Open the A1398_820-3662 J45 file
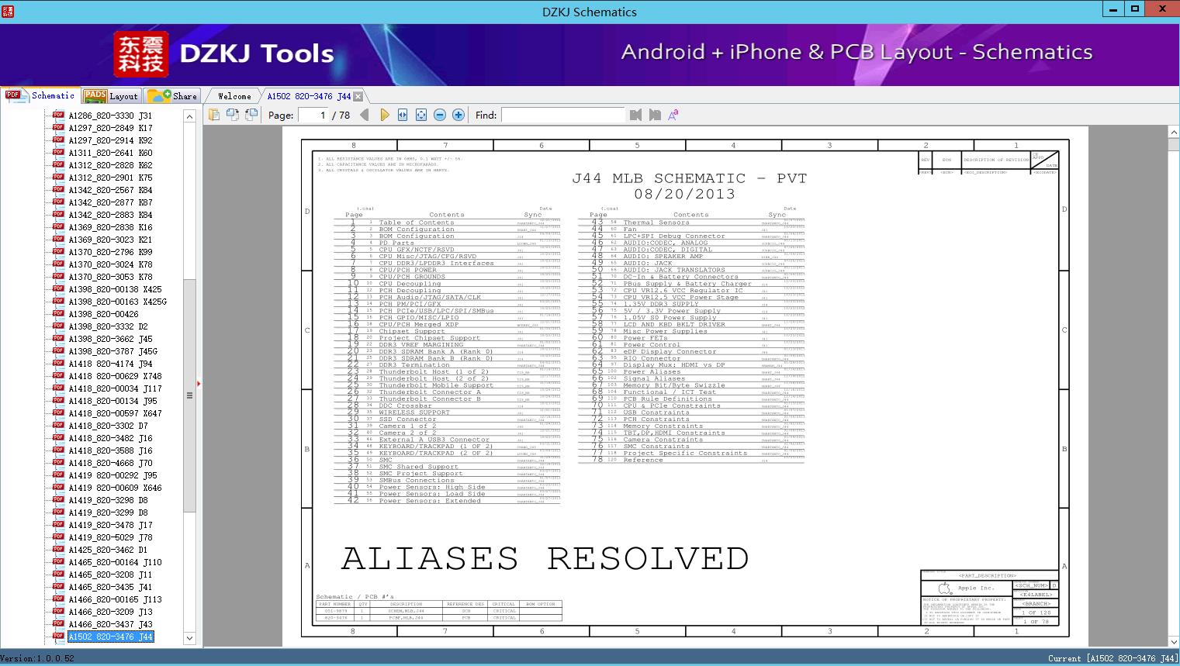This screenshot has width=1180, height=666. point(110,339)
